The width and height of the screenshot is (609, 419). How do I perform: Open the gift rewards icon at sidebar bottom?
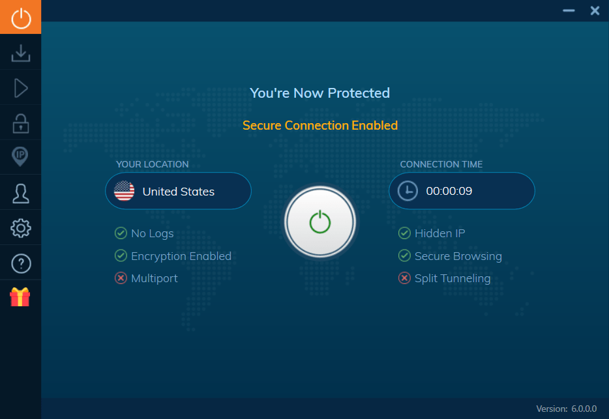[20, 296]
